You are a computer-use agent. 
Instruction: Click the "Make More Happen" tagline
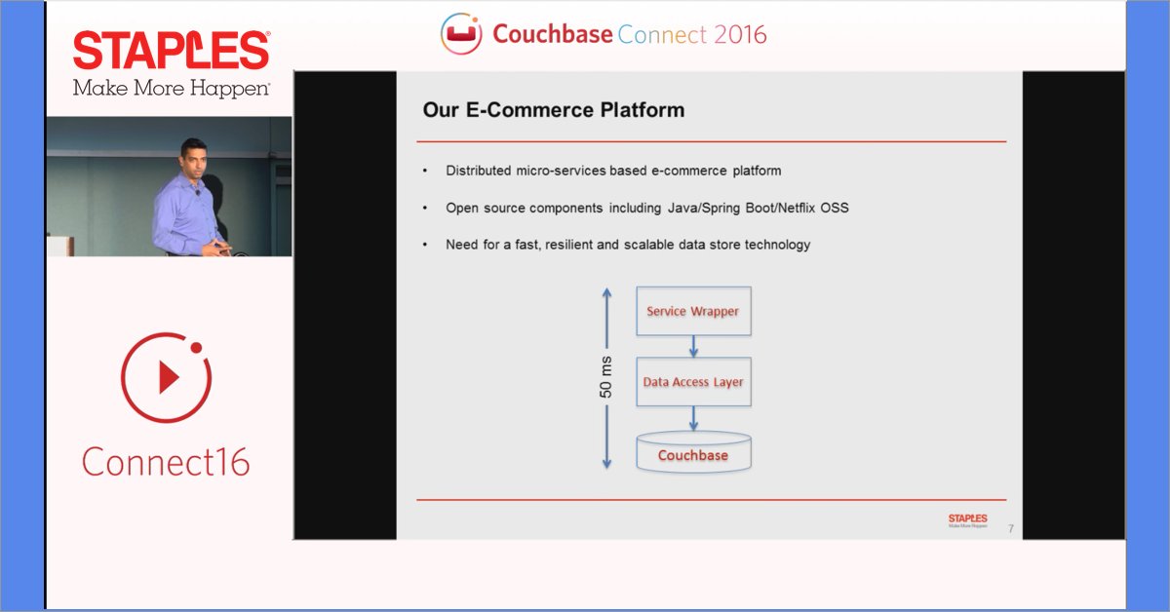(172, 88)
